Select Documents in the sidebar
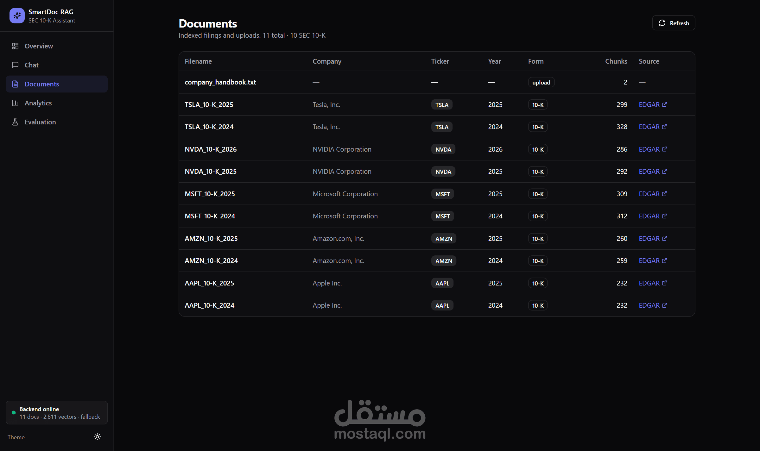 click(57, 84)
